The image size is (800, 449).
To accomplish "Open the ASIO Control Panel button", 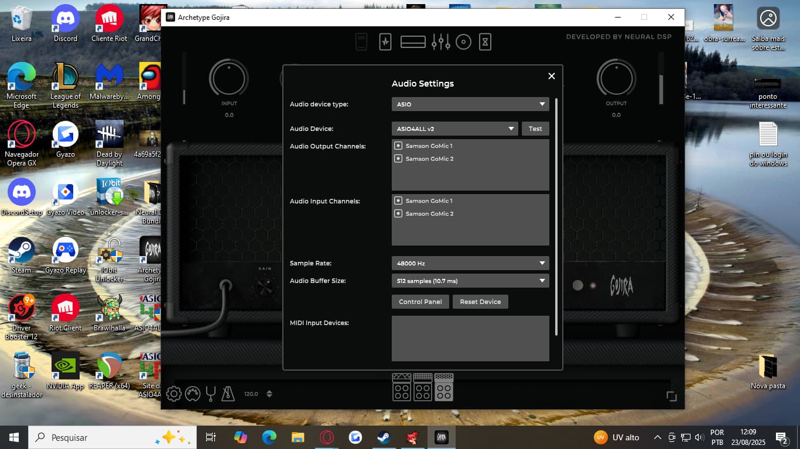I will tap(420, 302).
